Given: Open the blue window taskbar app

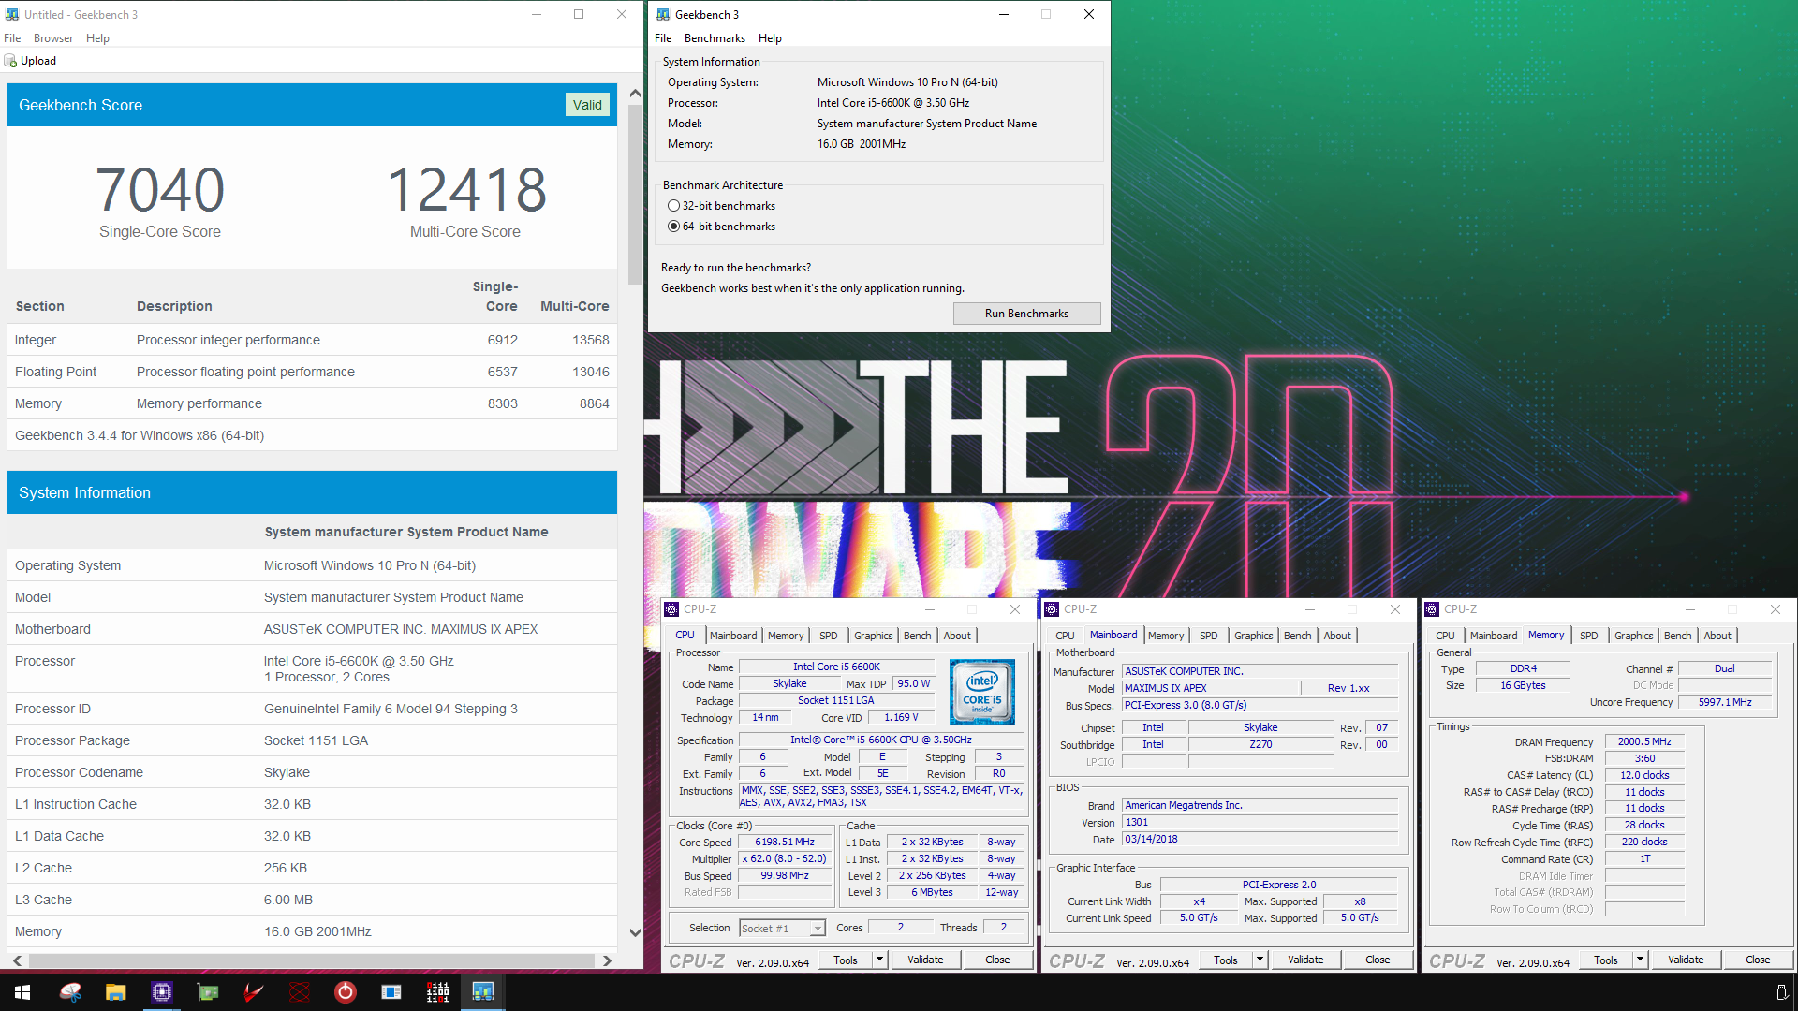Looking at the screenshot, I should [391, 992].
